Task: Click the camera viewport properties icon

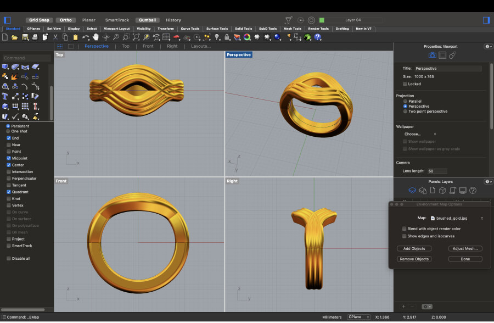Action: 432,55
